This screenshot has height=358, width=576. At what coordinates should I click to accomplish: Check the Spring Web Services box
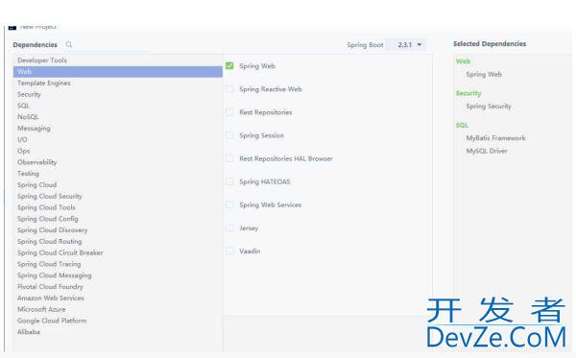(x=229, y=204)
